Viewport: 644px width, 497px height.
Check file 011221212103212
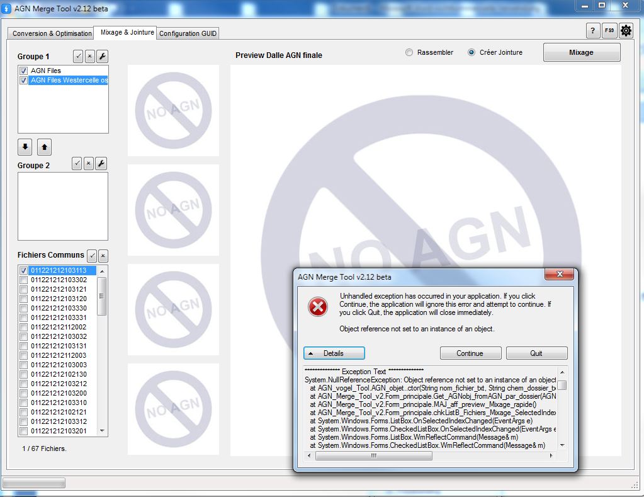click(23, 384)
